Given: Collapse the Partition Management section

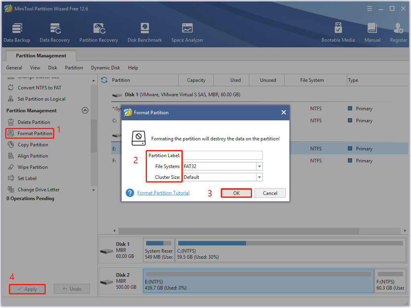Looking at the screenshot, I should coord(85,111).
